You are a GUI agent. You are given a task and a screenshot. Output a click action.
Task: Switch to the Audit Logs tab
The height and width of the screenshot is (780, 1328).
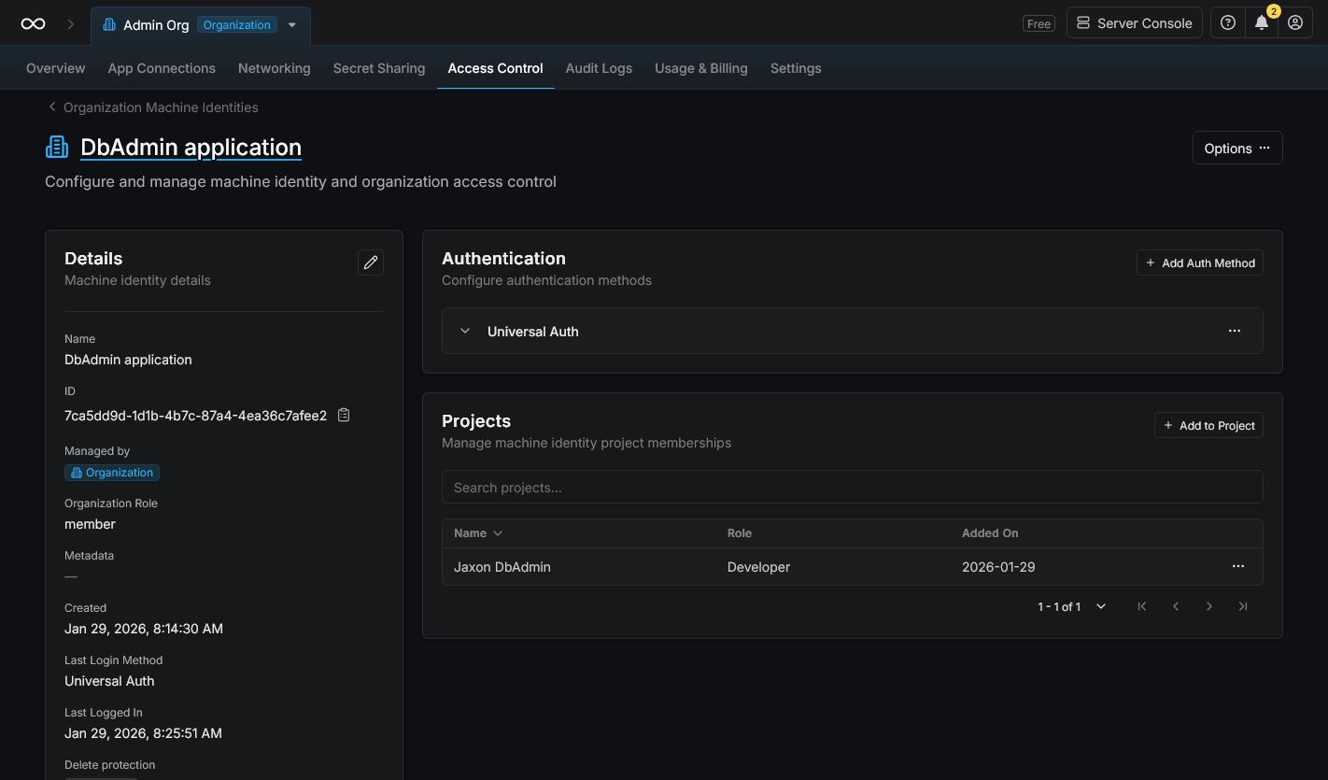click(599, 68)
